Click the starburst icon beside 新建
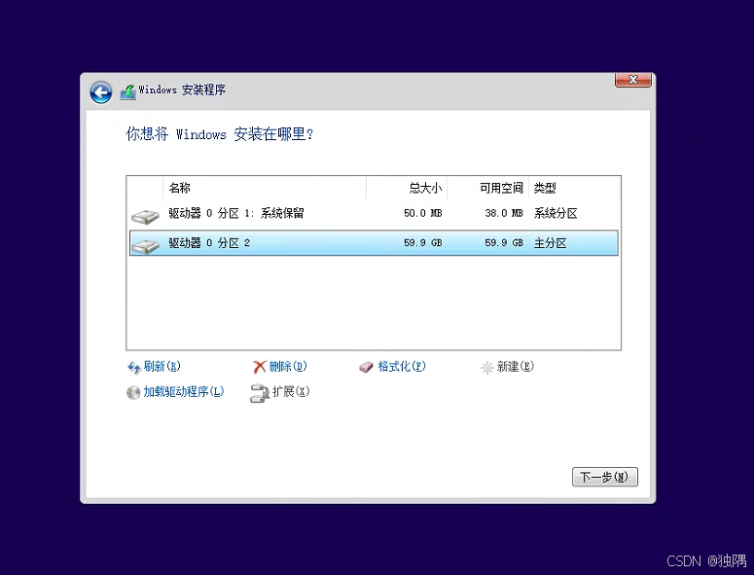754x575 pixels. coord(486,368)
